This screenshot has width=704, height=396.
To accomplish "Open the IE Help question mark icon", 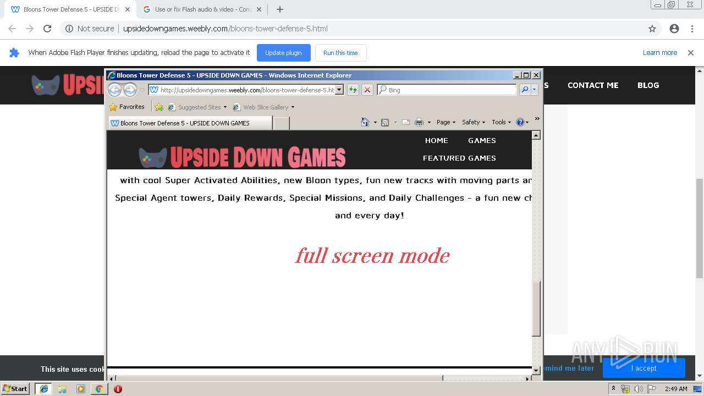I will 520,122.
